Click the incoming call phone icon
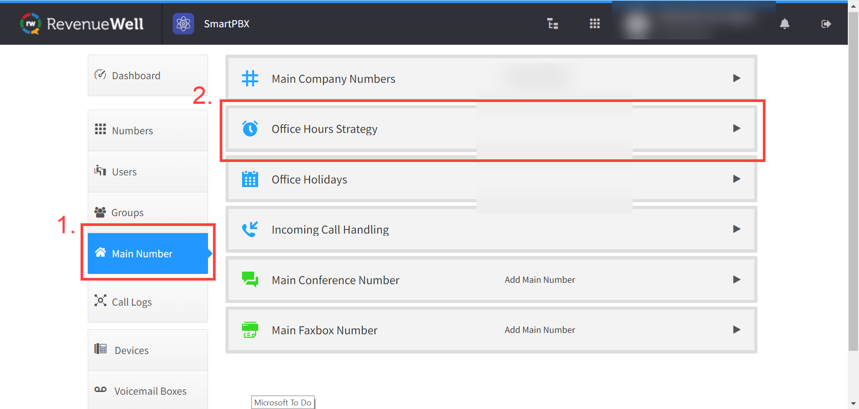Screen dimensions: 859x409 250,229
